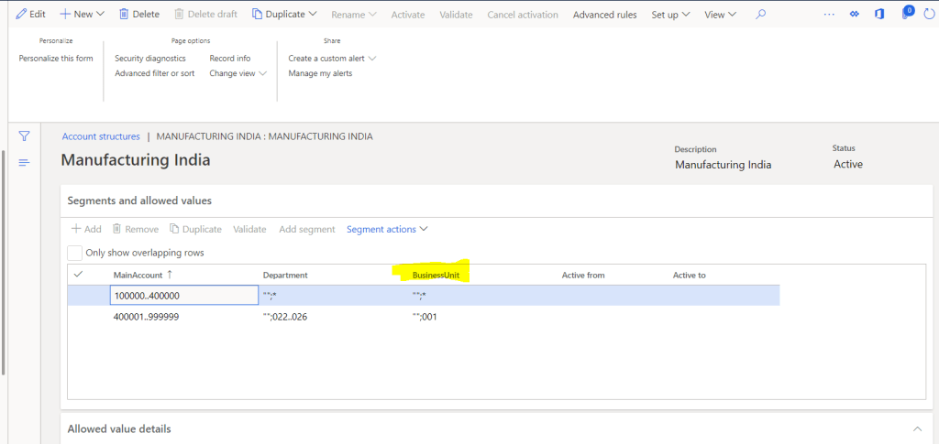Collapse the Allowed value details section
This screenshot has height=444, width=939.
(x=917, y=428)
